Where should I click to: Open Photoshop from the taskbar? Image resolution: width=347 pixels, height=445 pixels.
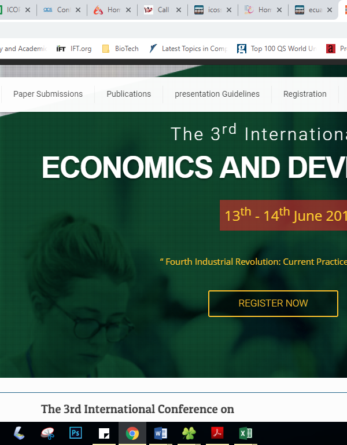click(x=76, y=433)
